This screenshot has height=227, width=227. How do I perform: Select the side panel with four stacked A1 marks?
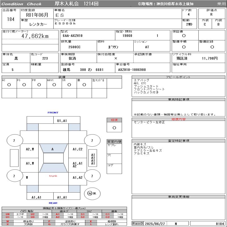pyautogui.click(x=93, y=159)
